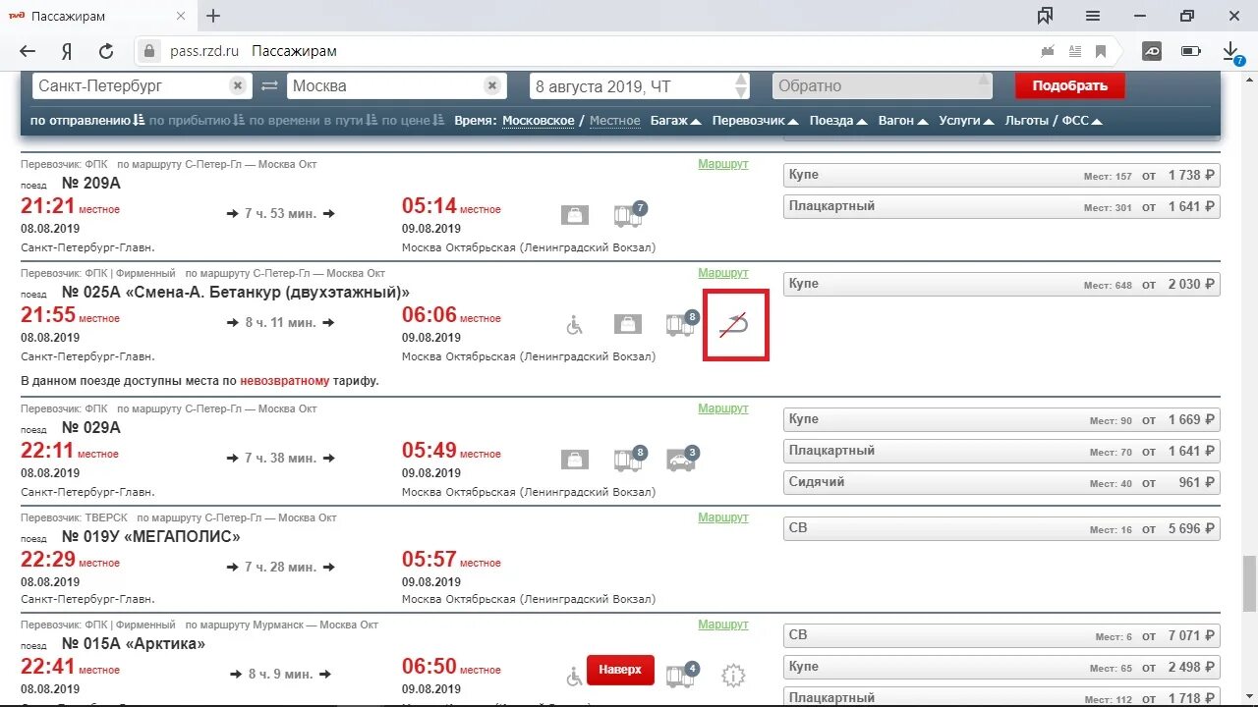Click the Подобрать search button

coord(1070,85)
